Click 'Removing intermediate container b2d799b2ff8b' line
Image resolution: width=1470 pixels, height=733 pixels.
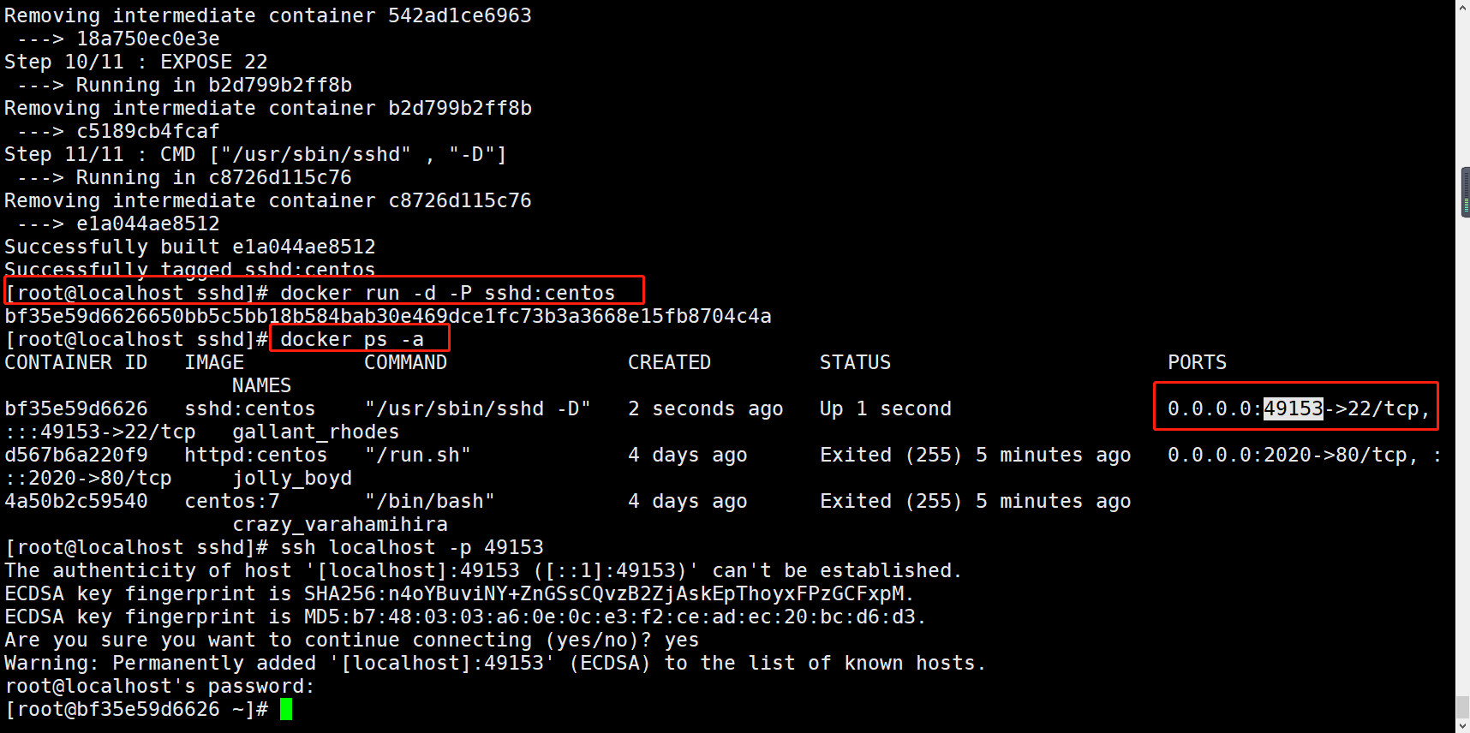tap(268, 108)
